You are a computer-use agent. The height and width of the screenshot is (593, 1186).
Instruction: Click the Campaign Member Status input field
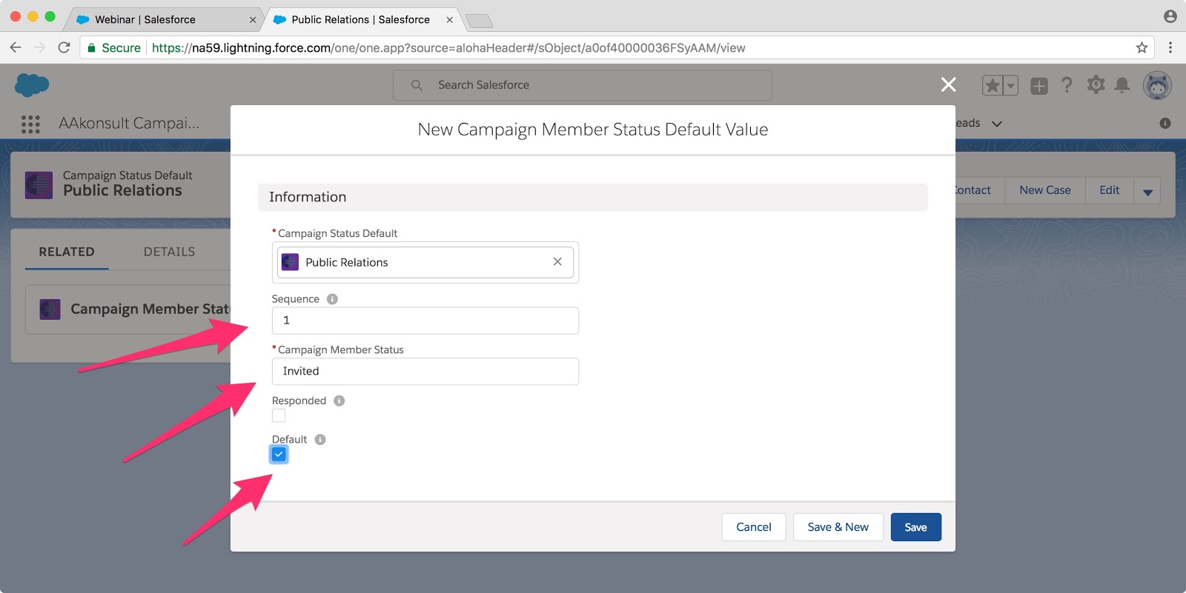[x=425, y=372]
